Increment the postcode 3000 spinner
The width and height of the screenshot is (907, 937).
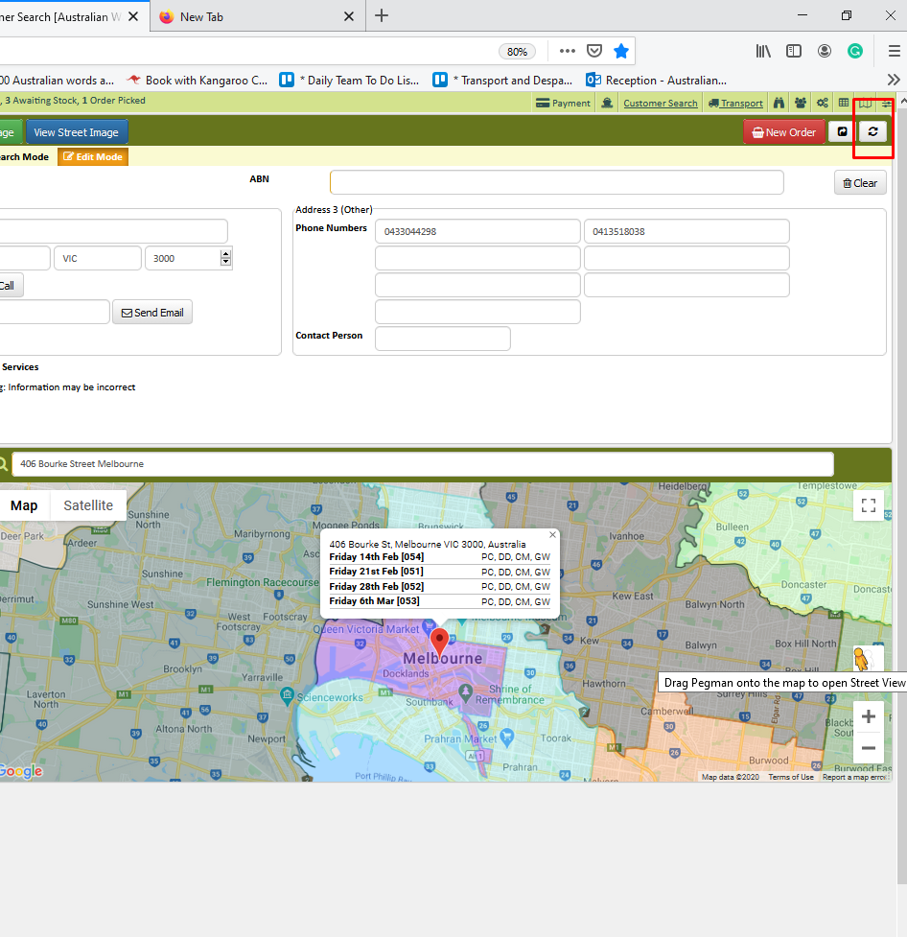225,254
